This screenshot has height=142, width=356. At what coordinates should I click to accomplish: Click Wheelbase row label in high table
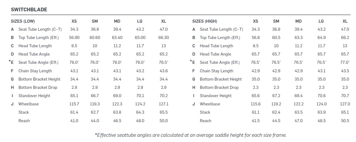[210, 104]
